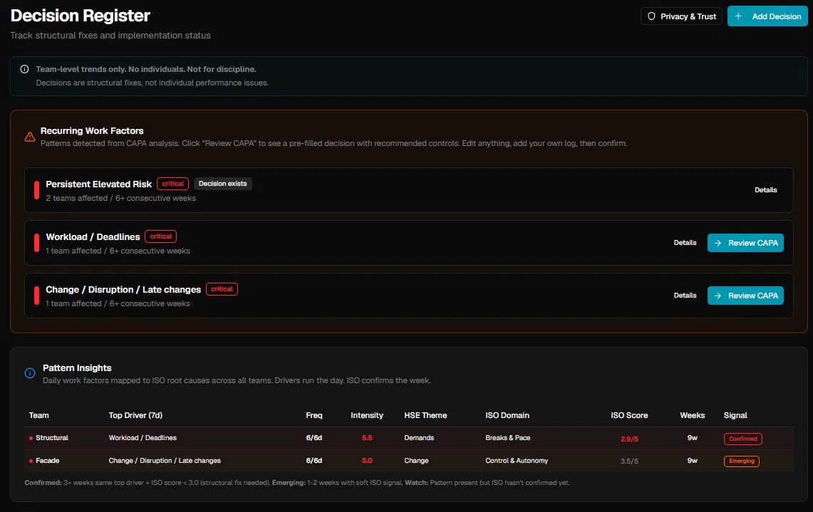Click the 6/6d frequency in Structural row
The width and height of the screenshot is (813, 512).
(314, 439)
